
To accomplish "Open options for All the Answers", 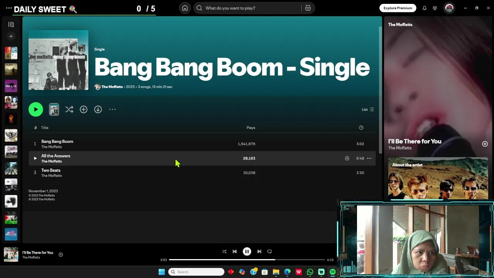I will click(x=369, y=158).
